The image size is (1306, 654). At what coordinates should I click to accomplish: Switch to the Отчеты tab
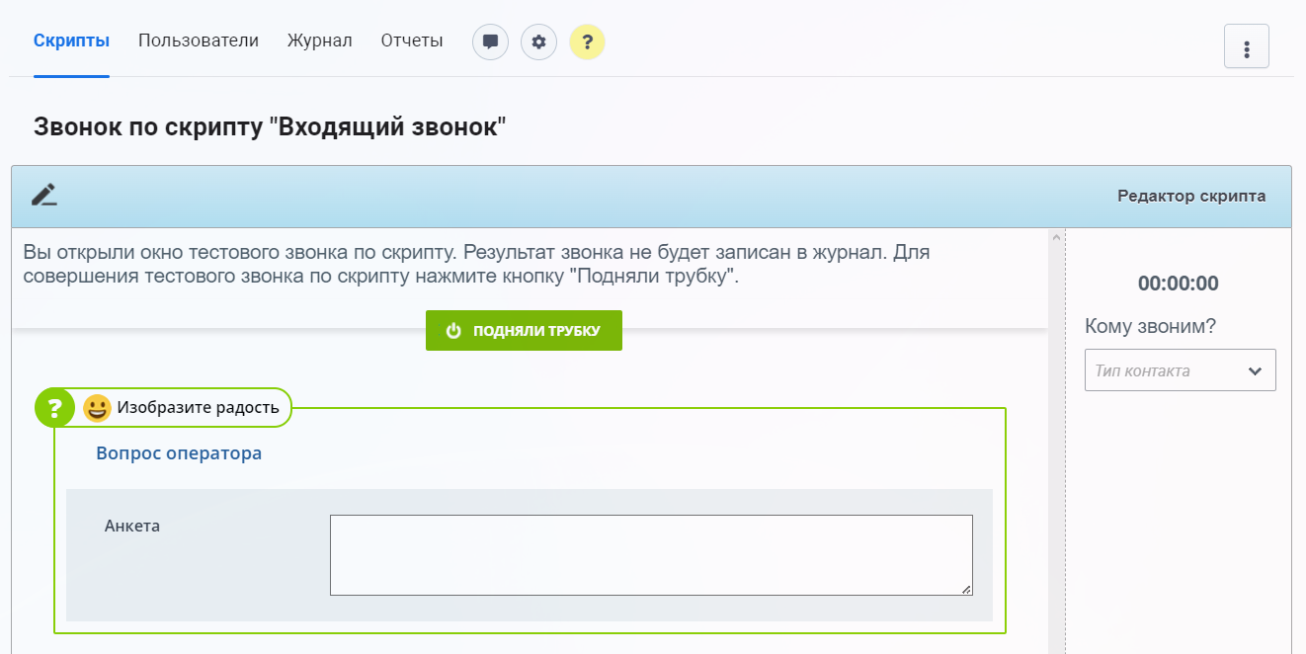[x=411, y=40]
